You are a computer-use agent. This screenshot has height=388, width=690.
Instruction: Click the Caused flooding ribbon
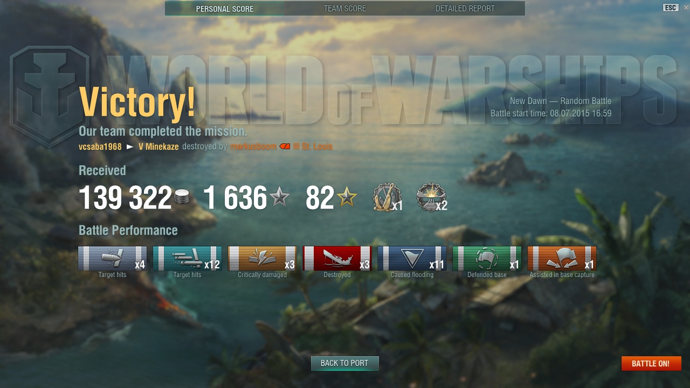pos(412,258)
